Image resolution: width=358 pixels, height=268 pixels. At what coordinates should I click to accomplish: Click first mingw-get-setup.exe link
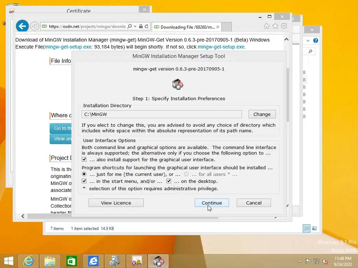68,47
